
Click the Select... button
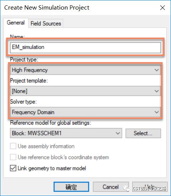[x=143, y=133]
